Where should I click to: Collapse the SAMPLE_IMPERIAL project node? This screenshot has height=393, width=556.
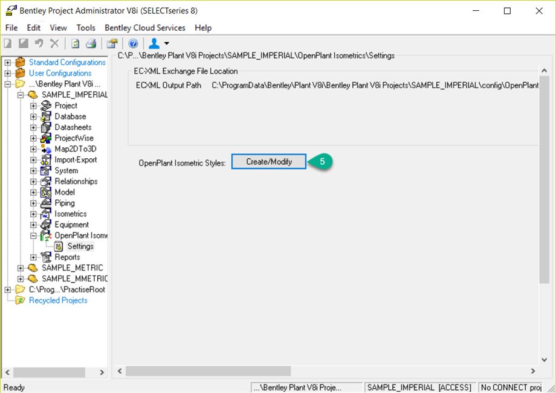(x=21, y=94)
